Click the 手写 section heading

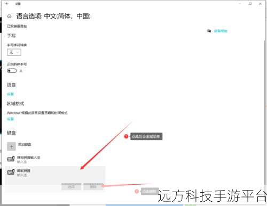[11, 36]
